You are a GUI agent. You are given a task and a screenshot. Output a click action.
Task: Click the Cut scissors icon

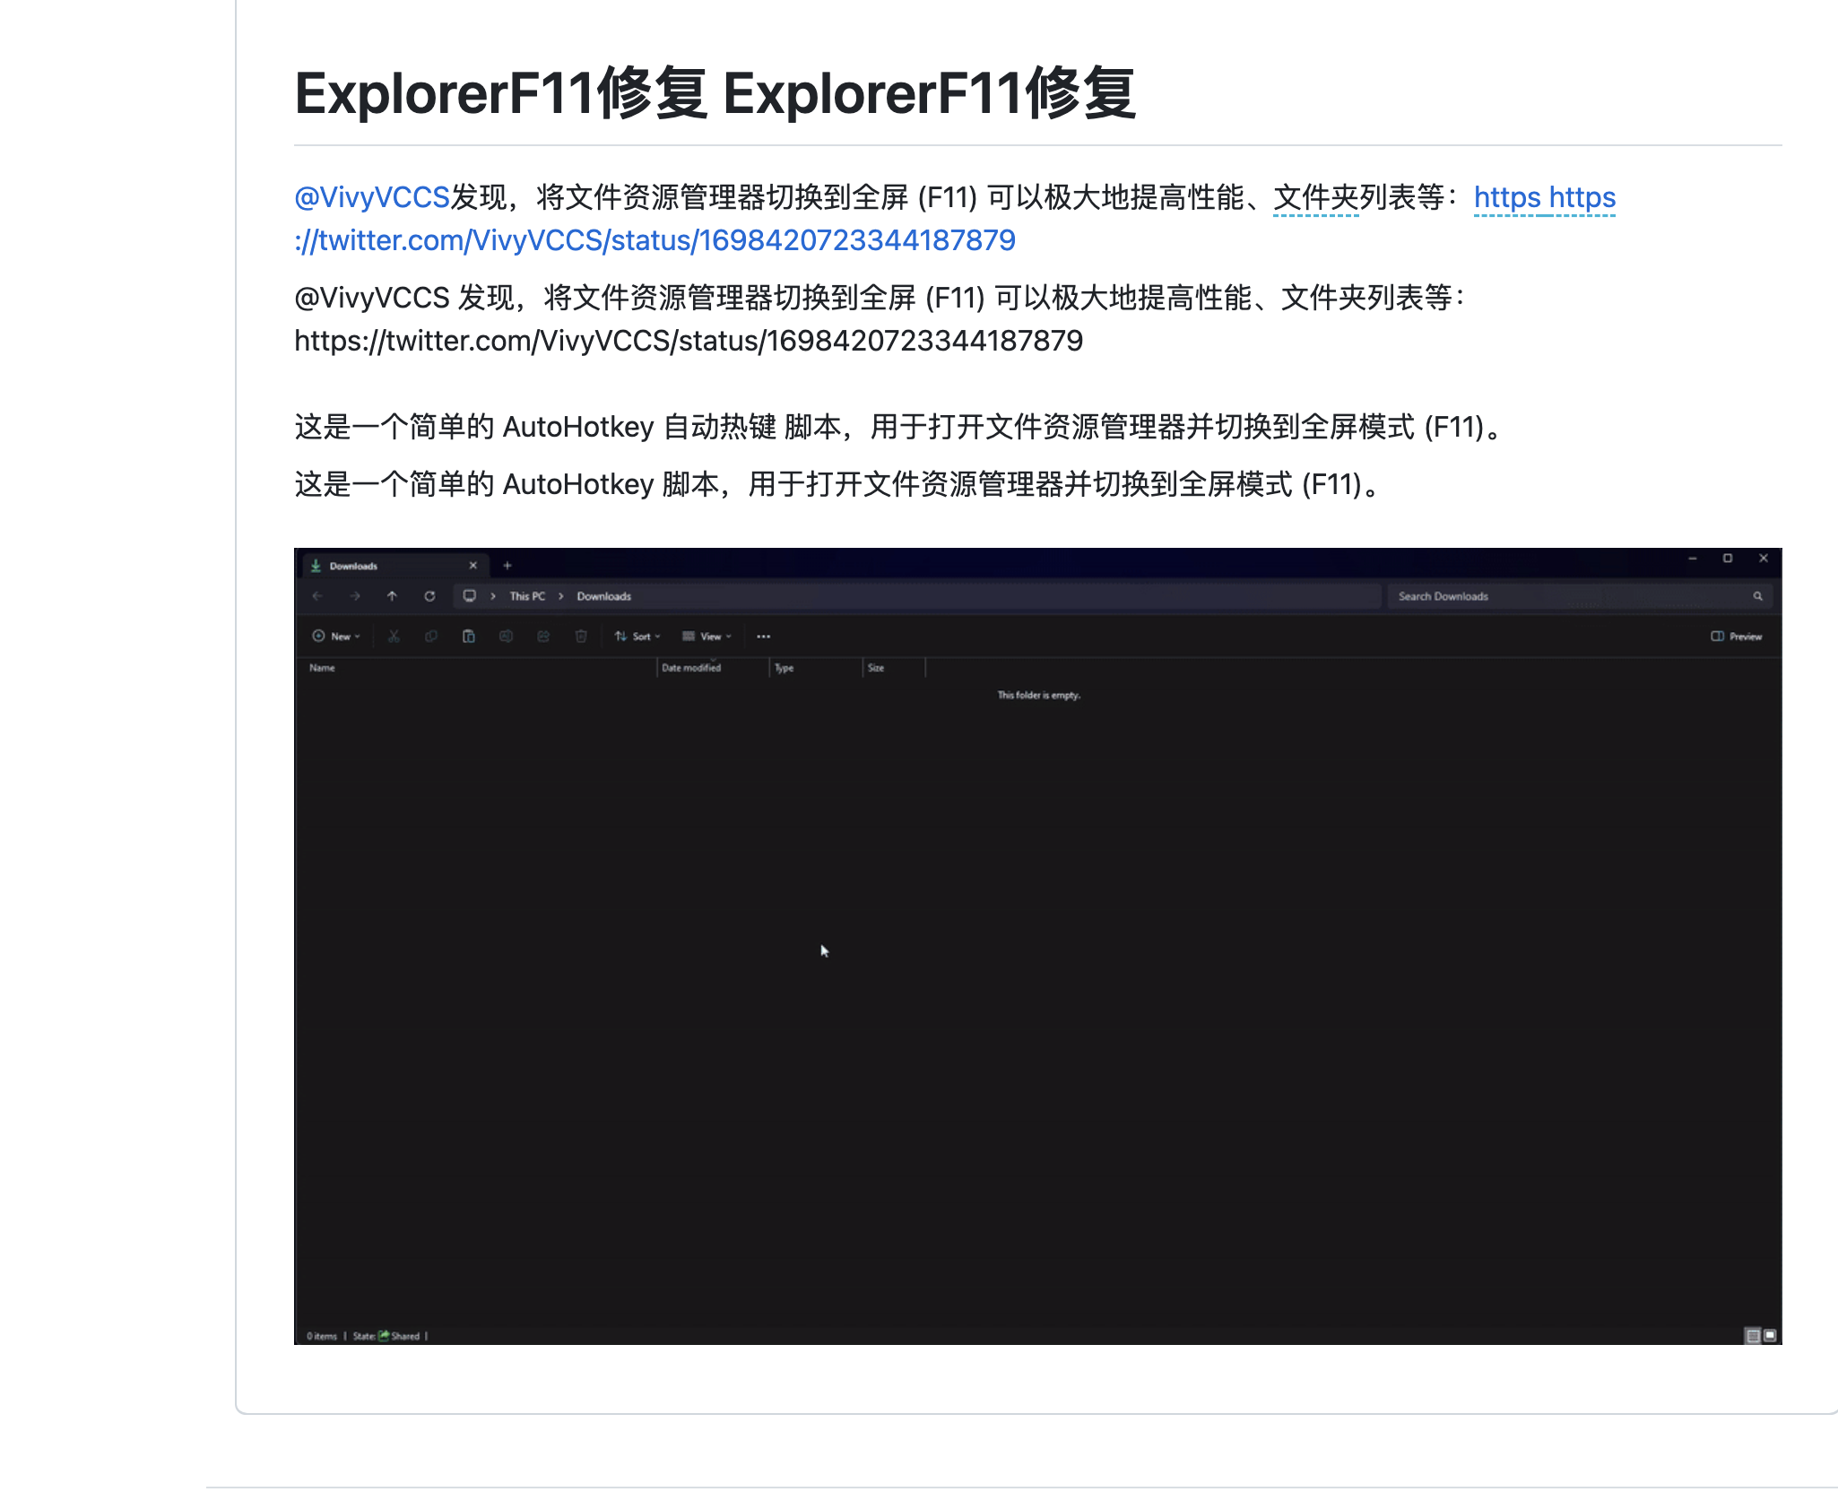point(394,637)
